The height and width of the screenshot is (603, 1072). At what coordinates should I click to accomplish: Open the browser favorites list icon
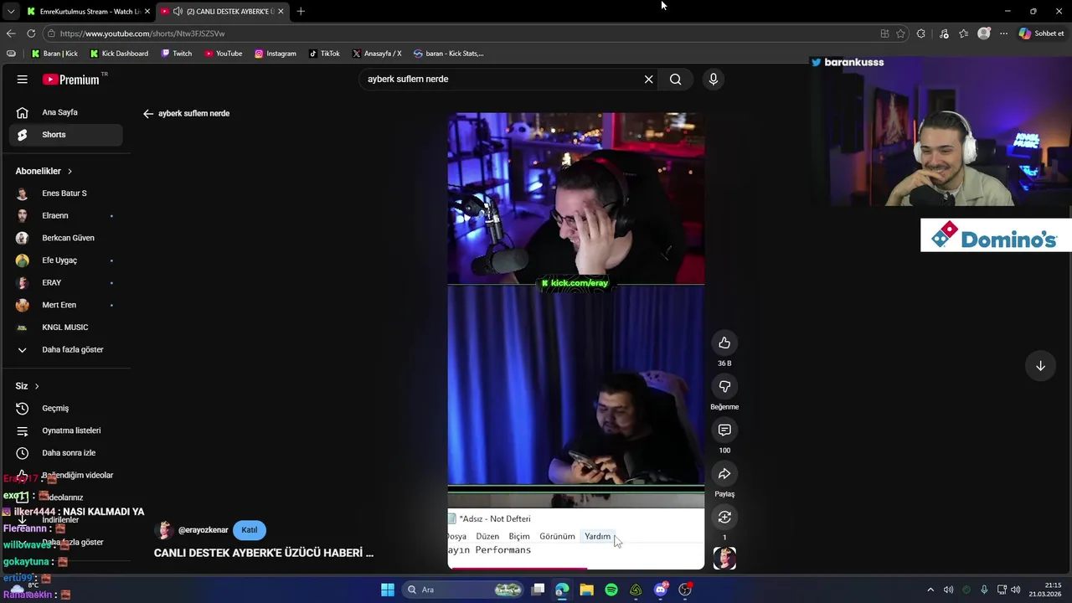point(964,33)
